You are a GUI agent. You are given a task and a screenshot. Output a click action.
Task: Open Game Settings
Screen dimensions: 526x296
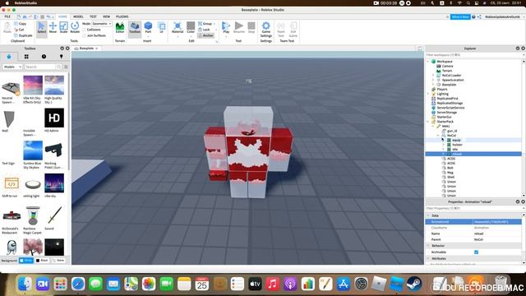pyautogui.click(x=266, y=30)
